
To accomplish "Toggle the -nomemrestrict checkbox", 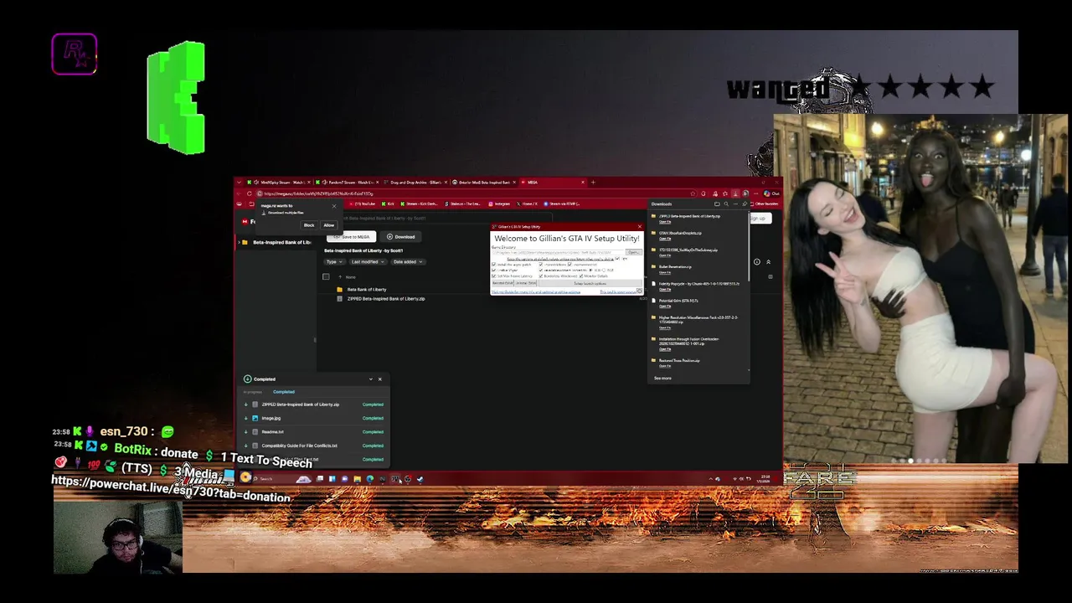I will (x=569, y=265).
